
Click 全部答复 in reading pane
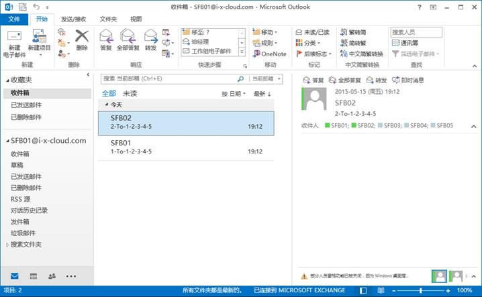344,80
